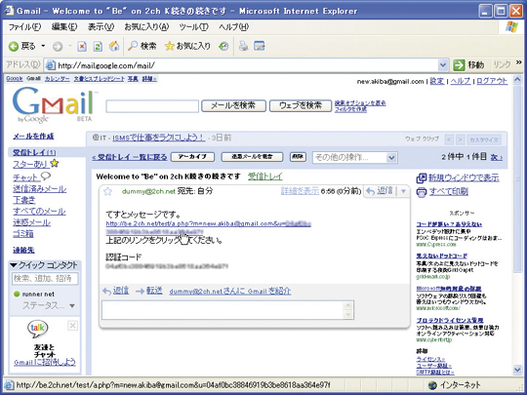Click the アーカイブ button

[x=192, y=157]
